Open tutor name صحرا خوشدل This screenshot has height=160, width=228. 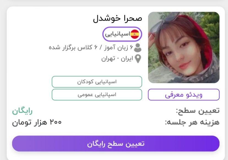[x=118, y=19]
